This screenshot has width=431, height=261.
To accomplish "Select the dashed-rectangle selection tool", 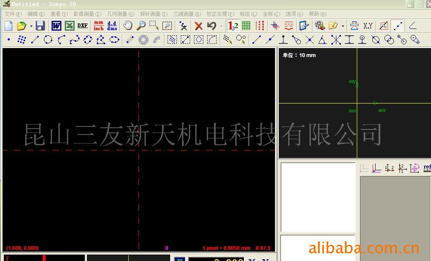I will coord(154,26).
